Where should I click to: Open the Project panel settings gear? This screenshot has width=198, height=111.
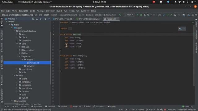click(x=45, y=19)
